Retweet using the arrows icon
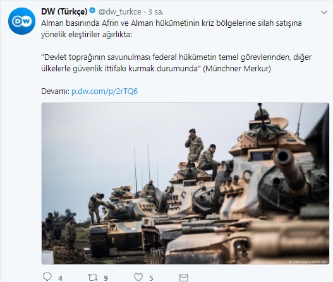 coord(93,277)
